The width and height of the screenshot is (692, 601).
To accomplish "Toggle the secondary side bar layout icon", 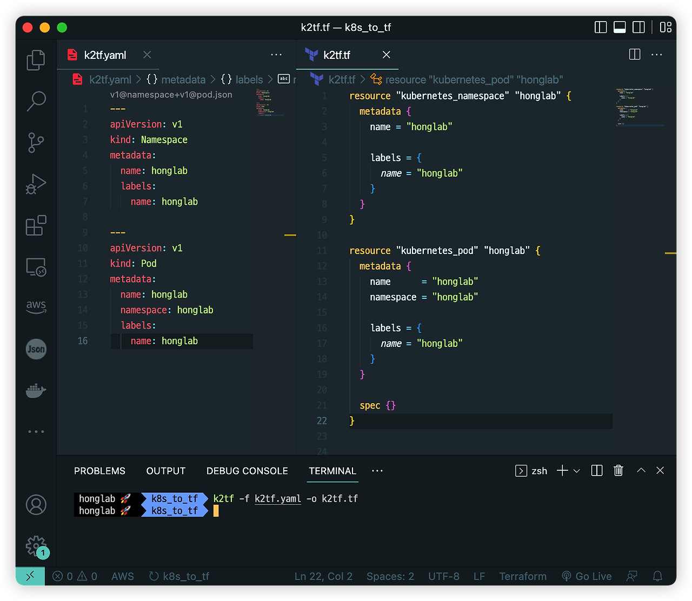I will point(638,27).
